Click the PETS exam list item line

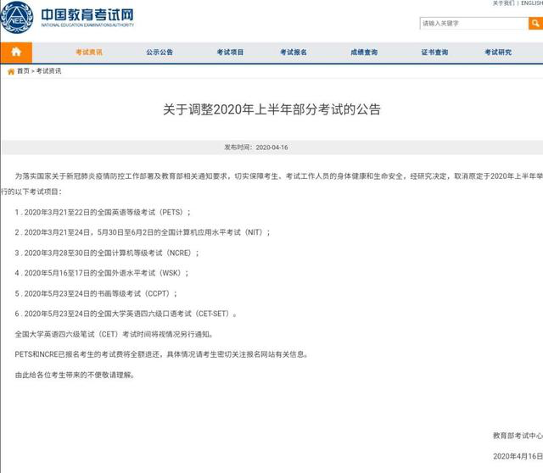coord(102,212)
